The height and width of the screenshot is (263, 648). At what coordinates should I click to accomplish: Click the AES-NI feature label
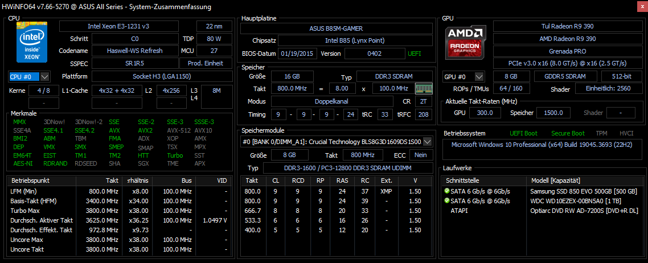[x=22, y=163]
